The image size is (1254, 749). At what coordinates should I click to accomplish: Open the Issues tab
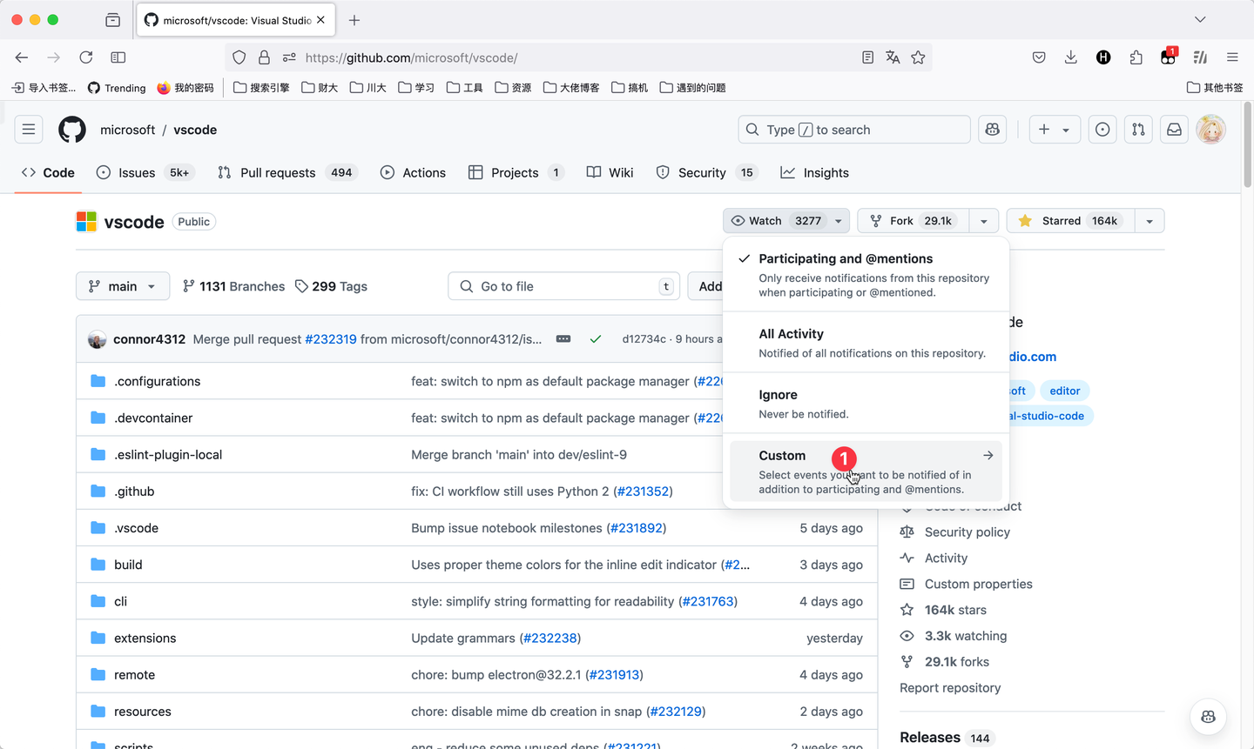click(x=144, y=172)
